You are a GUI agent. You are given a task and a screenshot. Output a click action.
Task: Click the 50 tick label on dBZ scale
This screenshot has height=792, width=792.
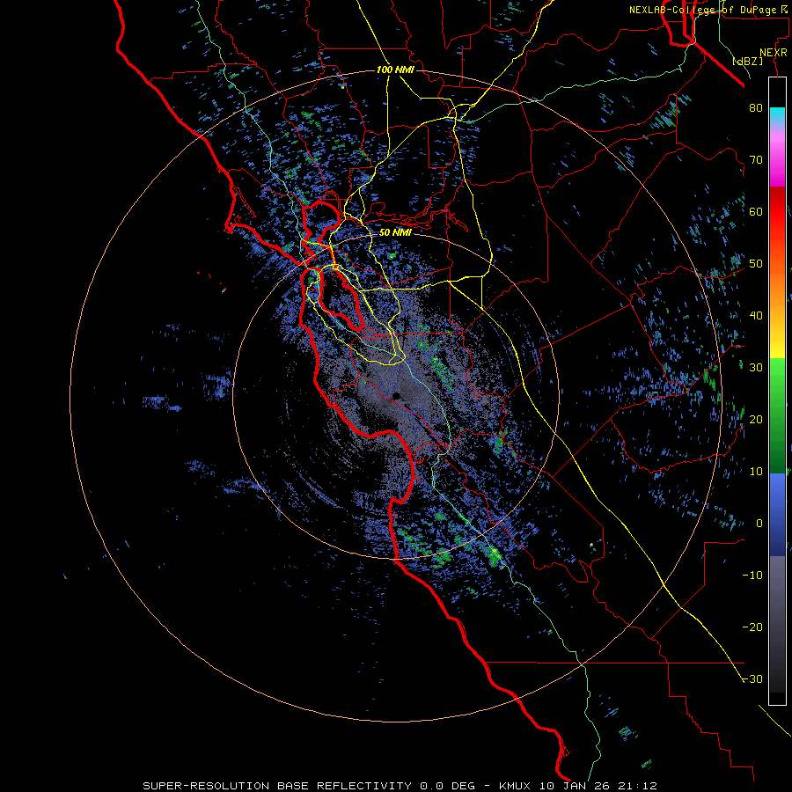click(756, 264)
